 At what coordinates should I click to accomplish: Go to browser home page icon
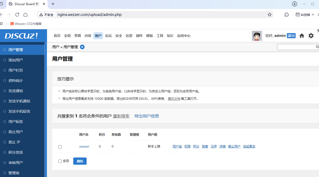point(25,15)
